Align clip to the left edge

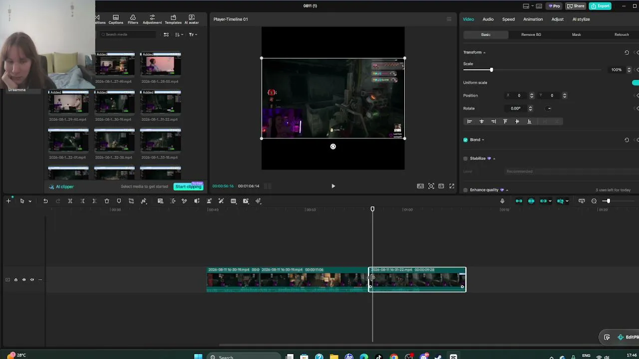[x=469, y=121]
